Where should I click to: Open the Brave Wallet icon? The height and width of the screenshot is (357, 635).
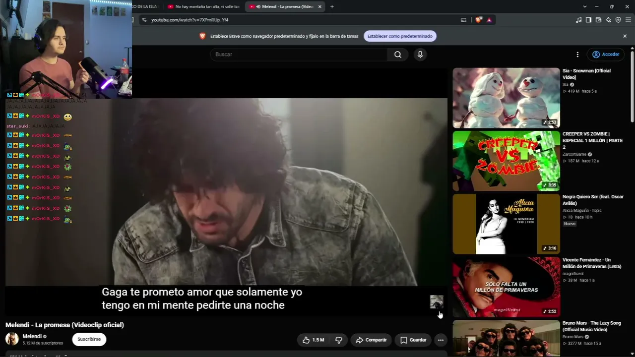point(598,20)
